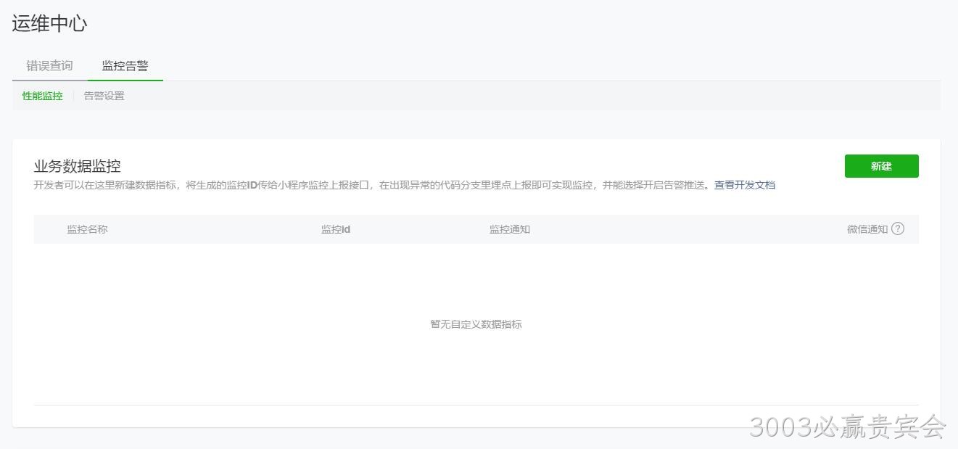Click the 运维中心 page title

point(49,23)
